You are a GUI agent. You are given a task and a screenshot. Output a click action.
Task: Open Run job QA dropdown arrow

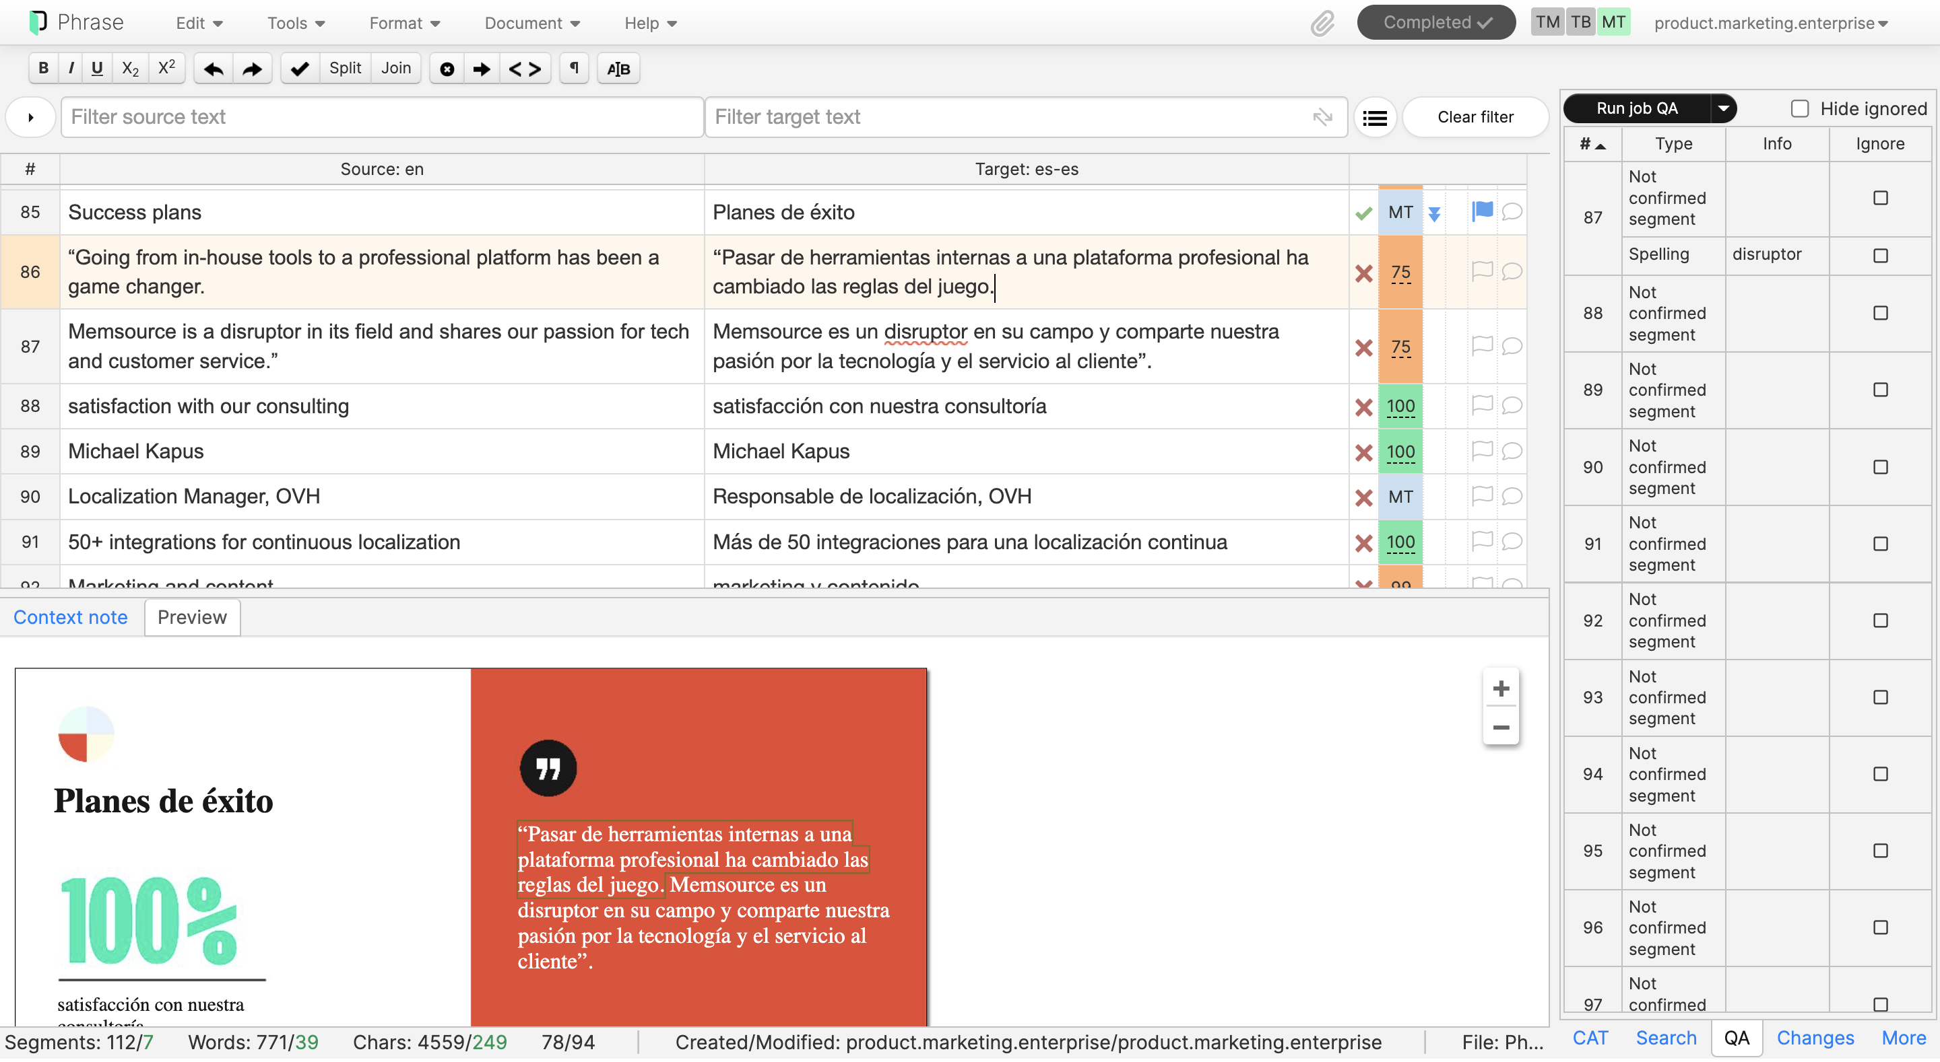[x=1723, y=109]
